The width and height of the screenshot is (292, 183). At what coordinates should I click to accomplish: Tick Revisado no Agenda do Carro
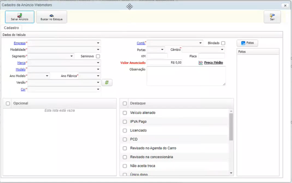[125, 148]
